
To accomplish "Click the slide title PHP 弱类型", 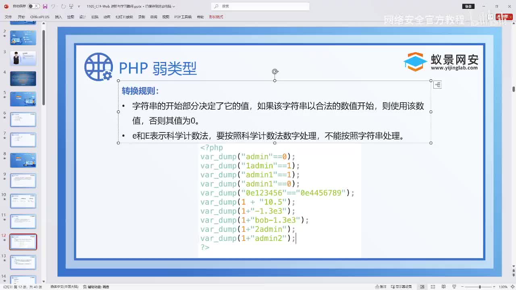I will (x=158, y=68).
